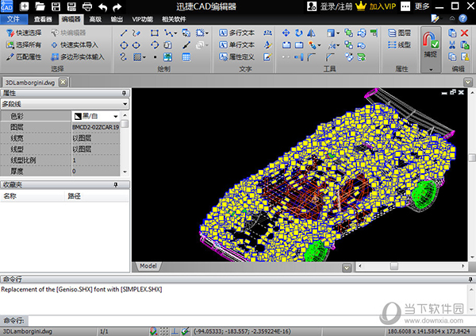This screenshot has width=476, height=336.
Task: Select the Point drawing tool
Action: 155,57
